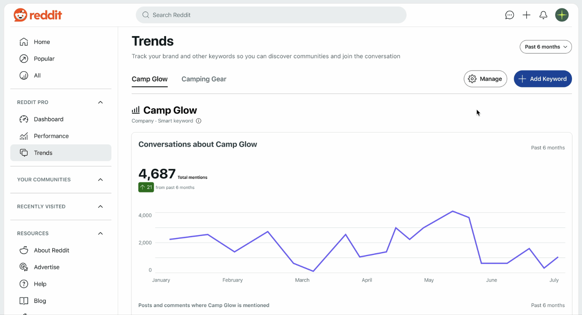Click the Performance chart icon
The height and width of the screenshot is (315, 582).
coord(24,136)
